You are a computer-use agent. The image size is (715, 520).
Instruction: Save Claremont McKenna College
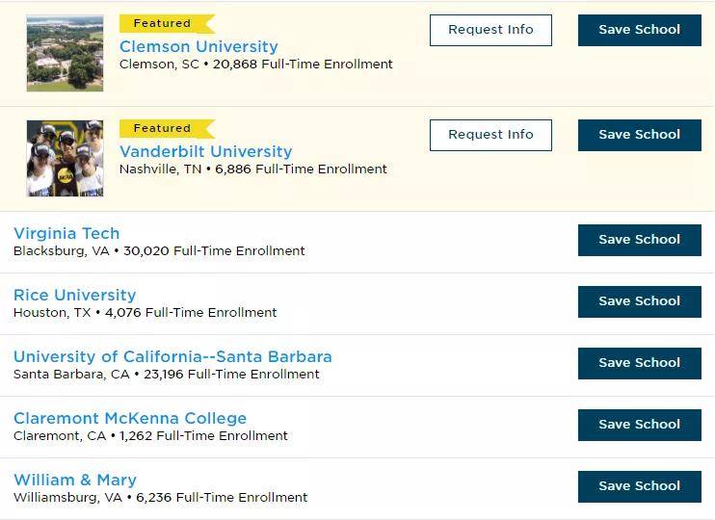(639, 425)
